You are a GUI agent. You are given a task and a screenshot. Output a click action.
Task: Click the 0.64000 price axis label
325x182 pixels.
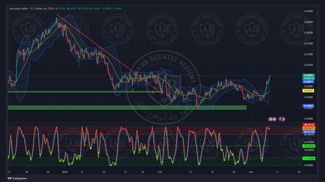(308, 119)
